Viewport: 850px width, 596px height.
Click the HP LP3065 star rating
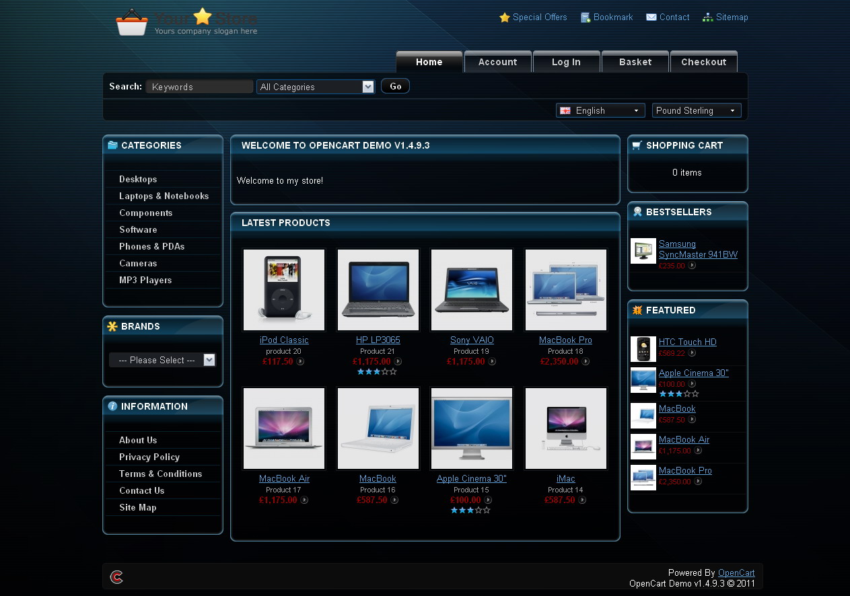[377, 371]
